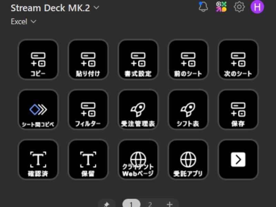This screenshot has height=207, width=276.
Task: Select the シート間コピペ multi-action key
Action: point(38,110)
